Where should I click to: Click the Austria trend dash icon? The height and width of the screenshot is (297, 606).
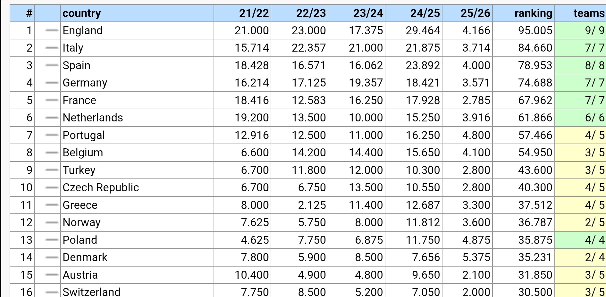(52, 275)
